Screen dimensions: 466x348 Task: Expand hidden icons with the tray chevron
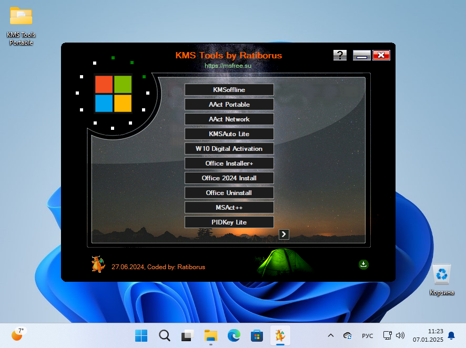point(330,335)
